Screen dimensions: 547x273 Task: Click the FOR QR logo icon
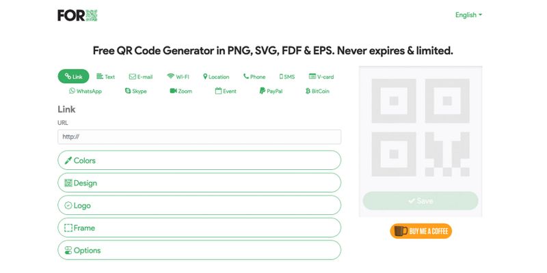77,15
